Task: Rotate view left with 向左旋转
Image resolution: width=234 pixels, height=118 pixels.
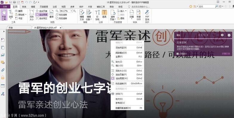Action: pos(61,15)
